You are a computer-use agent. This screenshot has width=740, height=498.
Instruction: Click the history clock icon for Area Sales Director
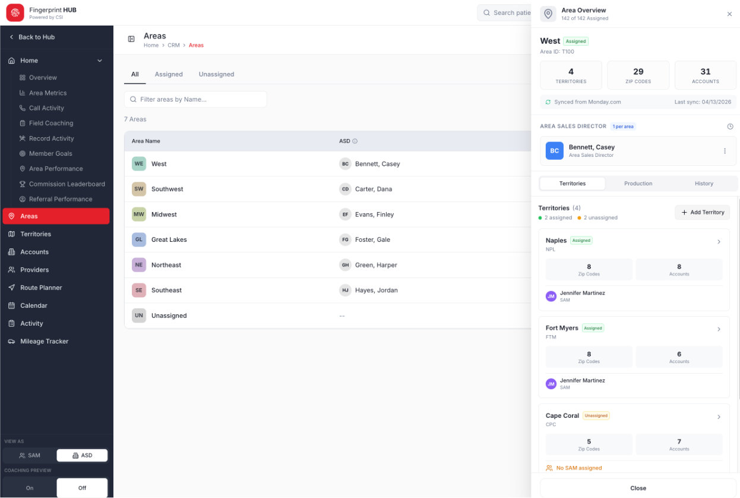[730, 127]
